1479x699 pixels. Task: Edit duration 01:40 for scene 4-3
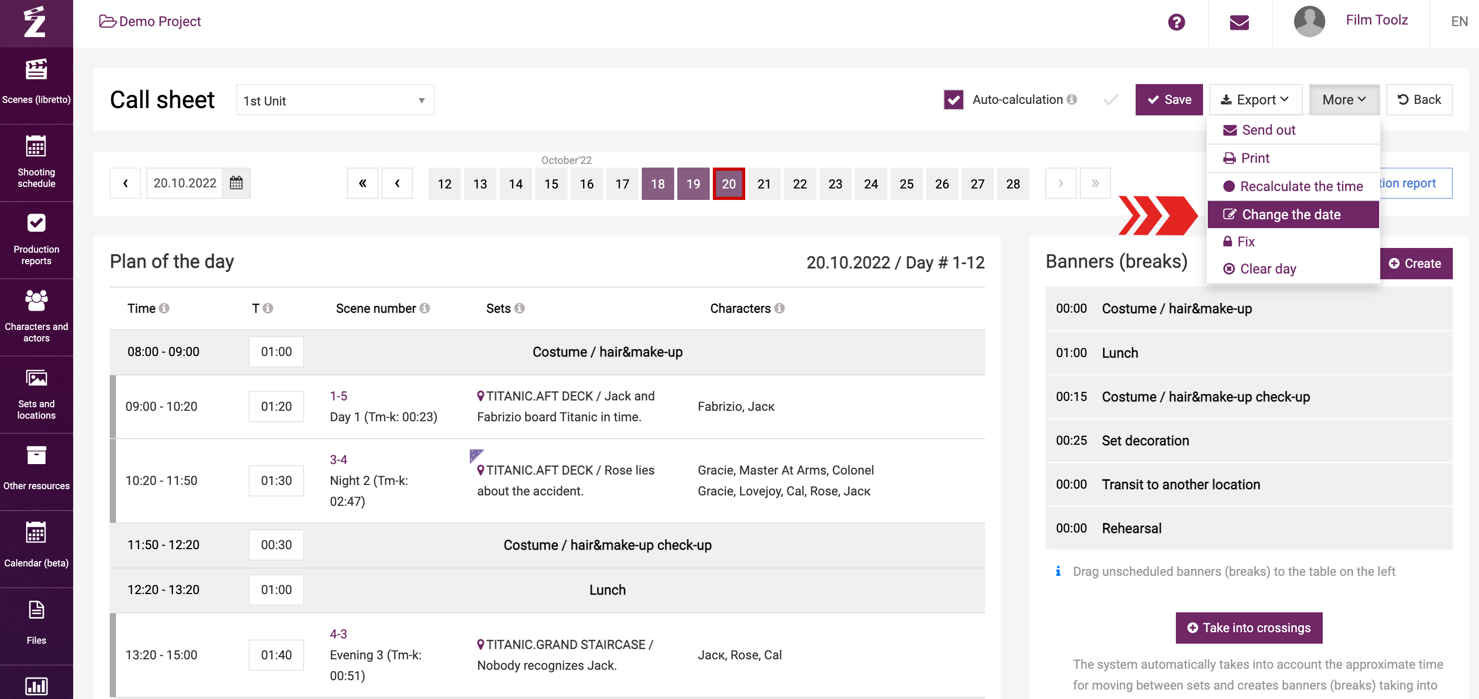(x=276, y=655)
